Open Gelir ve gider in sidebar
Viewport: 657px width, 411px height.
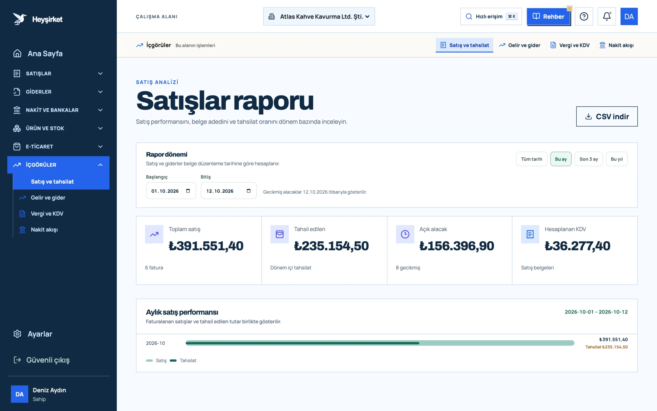(x=61, y=198)
